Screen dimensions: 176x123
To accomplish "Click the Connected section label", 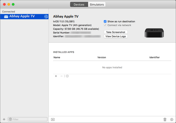I will pos(9,12).
